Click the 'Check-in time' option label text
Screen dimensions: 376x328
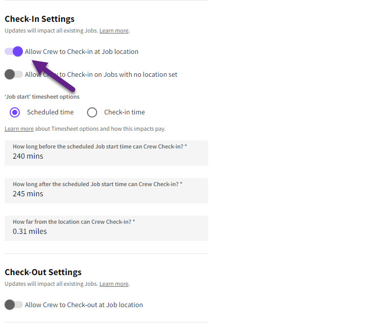point(125,112)
